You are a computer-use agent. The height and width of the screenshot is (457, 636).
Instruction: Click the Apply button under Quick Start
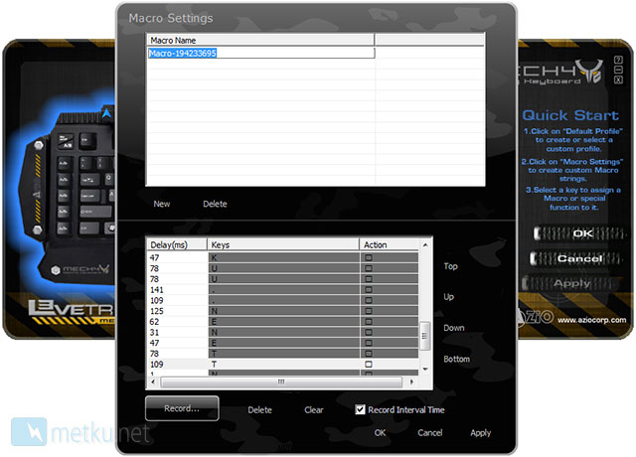pos(570,283)
